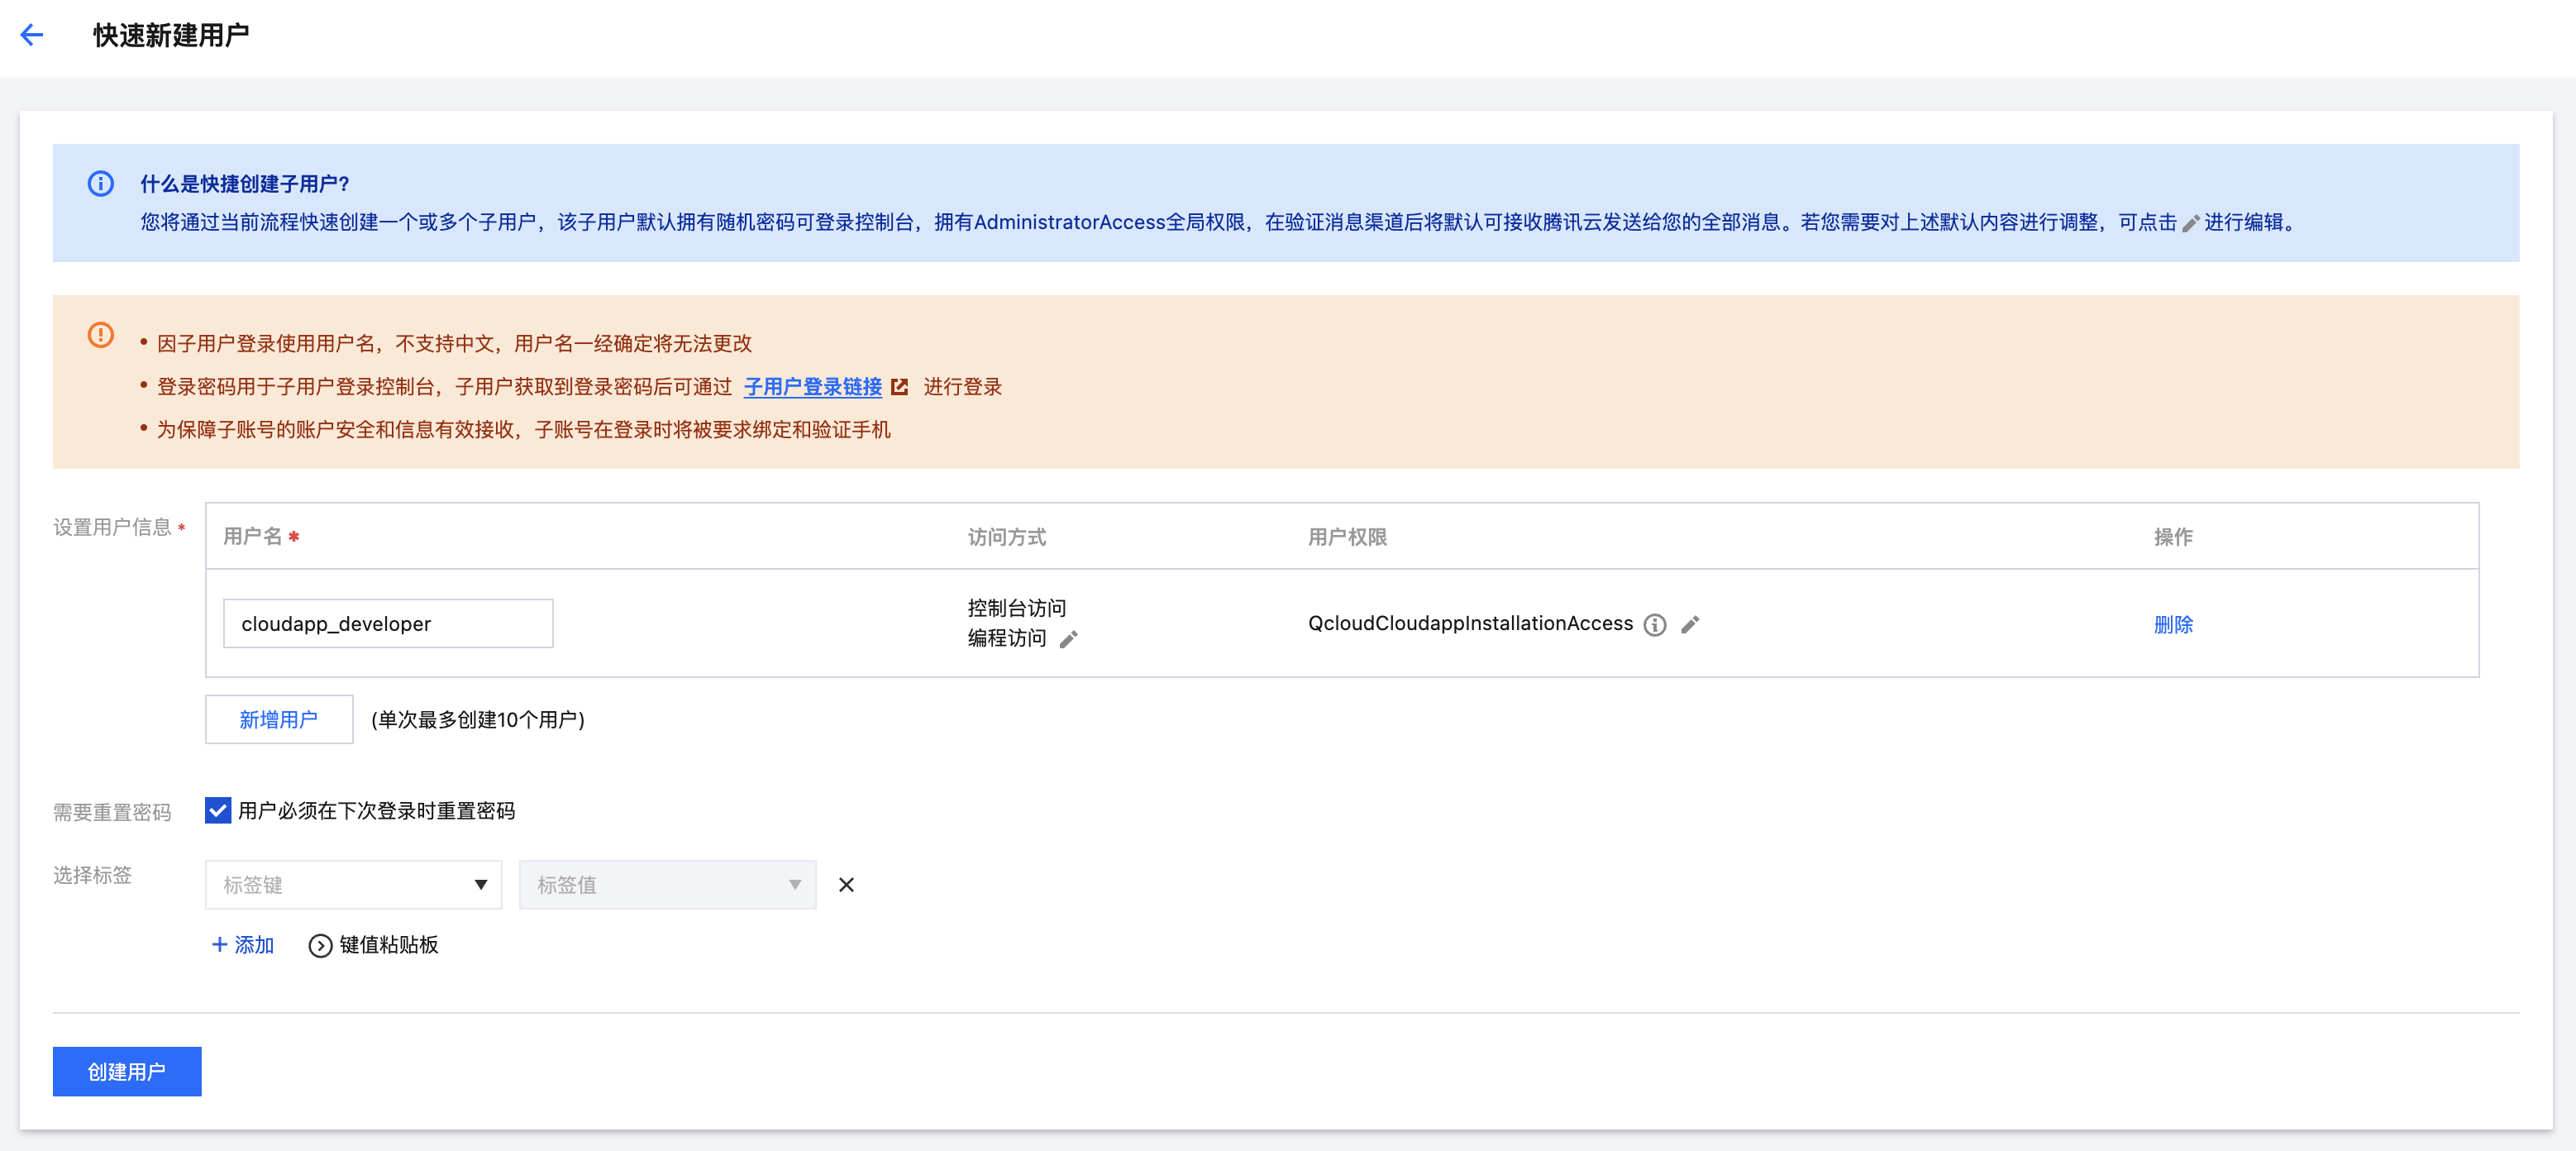Uncheck 用户必须在下次登录时重置密码 checkbox
The width and height of the screenshot is (2576, 1151).
coord(218,811)
